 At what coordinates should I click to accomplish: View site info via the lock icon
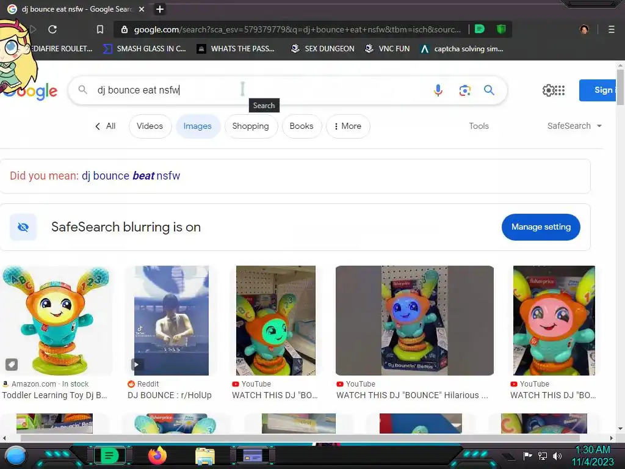[125, 29]
